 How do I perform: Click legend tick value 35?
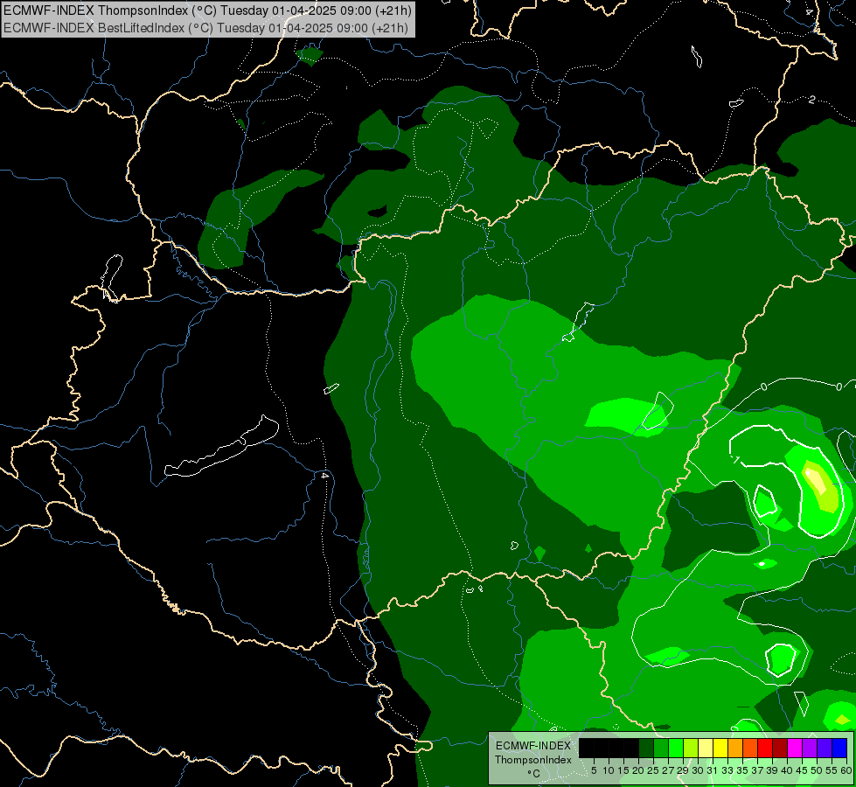742,770
